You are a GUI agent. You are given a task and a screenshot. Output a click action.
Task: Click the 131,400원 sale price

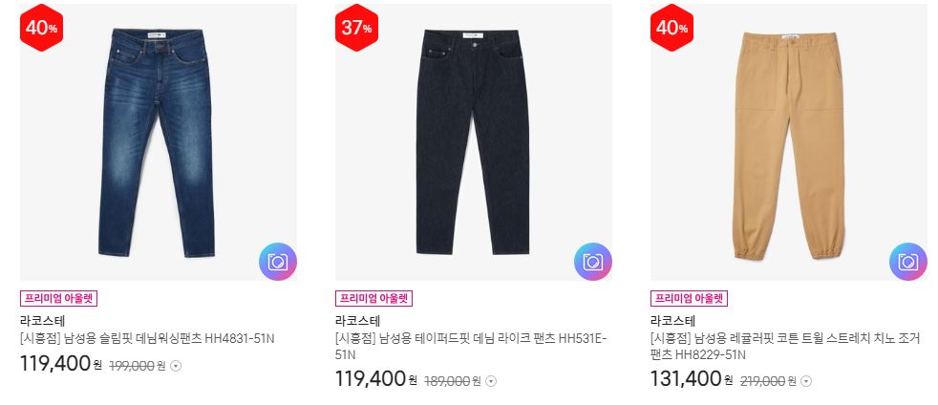point(692,378)
